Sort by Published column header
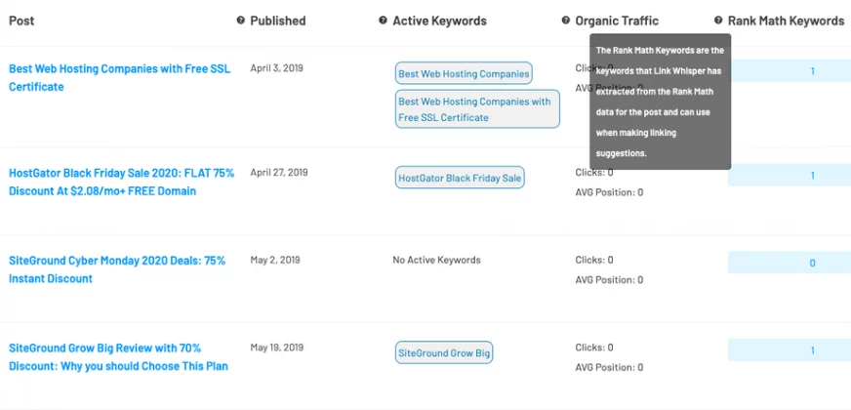Image resolution: width=851 pixels, height=410 pixels. point(278,20)
